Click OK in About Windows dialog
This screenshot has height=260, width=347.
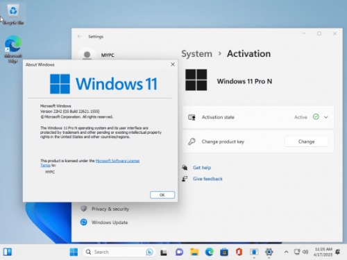pyautogui.click(x=162, y=195)
